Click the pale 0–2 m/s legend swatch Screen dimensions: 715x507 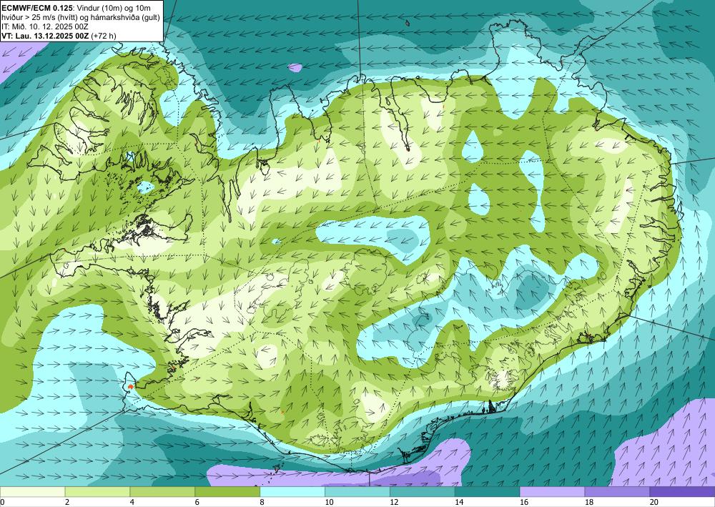32,491
